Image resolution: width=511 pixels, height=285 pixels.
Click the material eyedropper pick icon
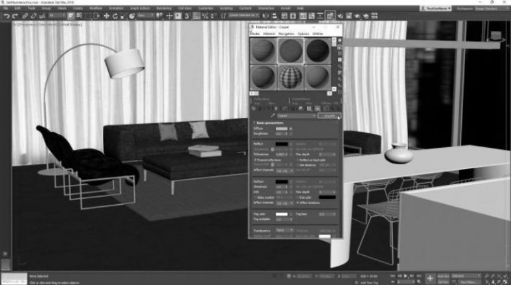pos(273,116)
